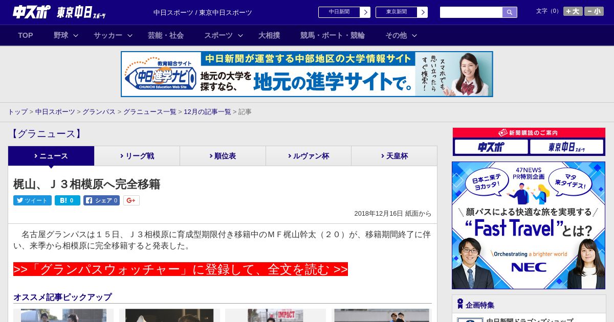
Task: Click the 中日進学ナビ banner advertisement
Action: 307,74
